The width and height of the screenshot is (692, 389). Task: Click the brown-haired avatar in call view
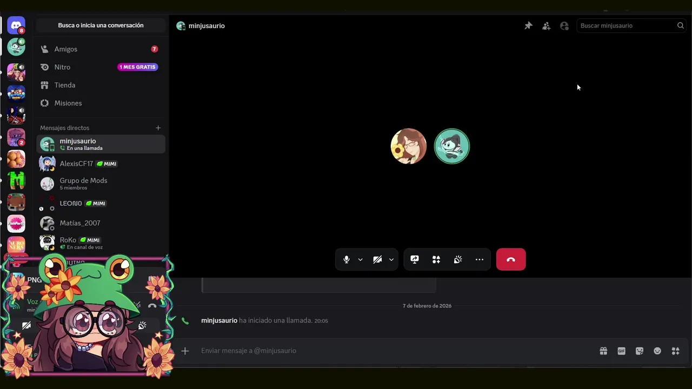(409, 146)
